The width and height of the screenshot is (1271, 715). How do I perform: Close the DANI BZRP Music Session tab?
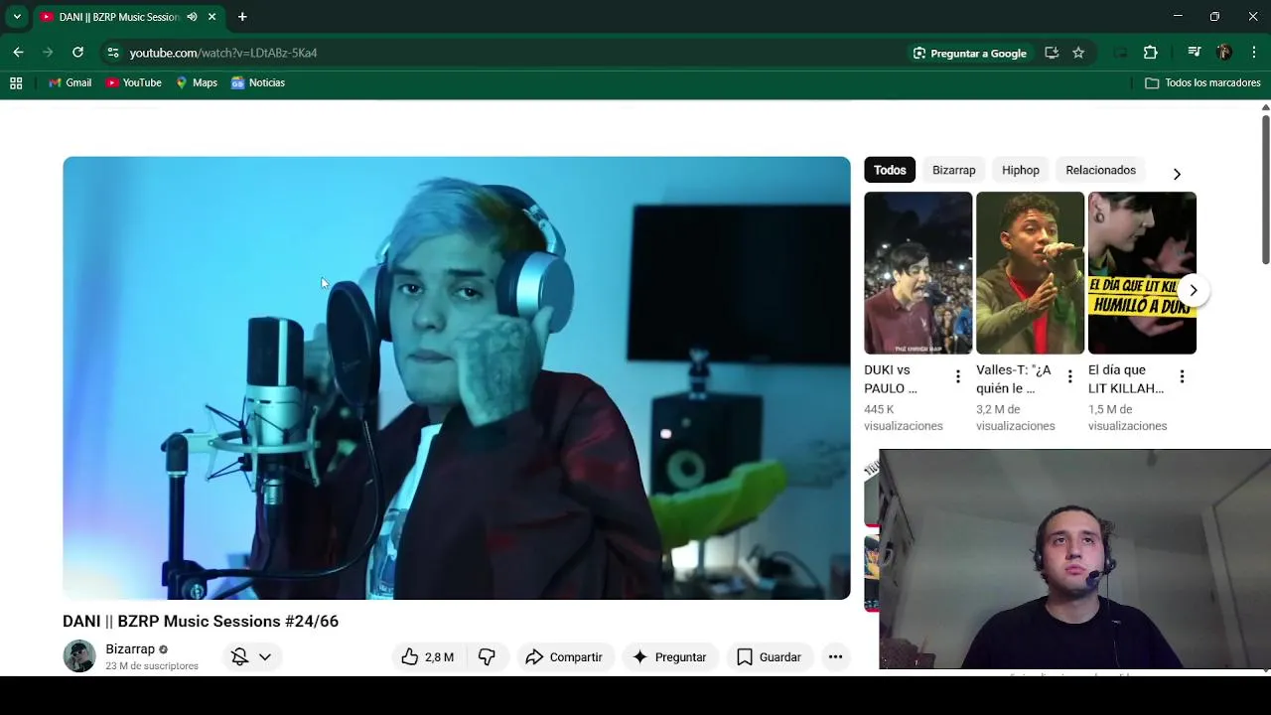pyautogui.click(x=212, y=17)
